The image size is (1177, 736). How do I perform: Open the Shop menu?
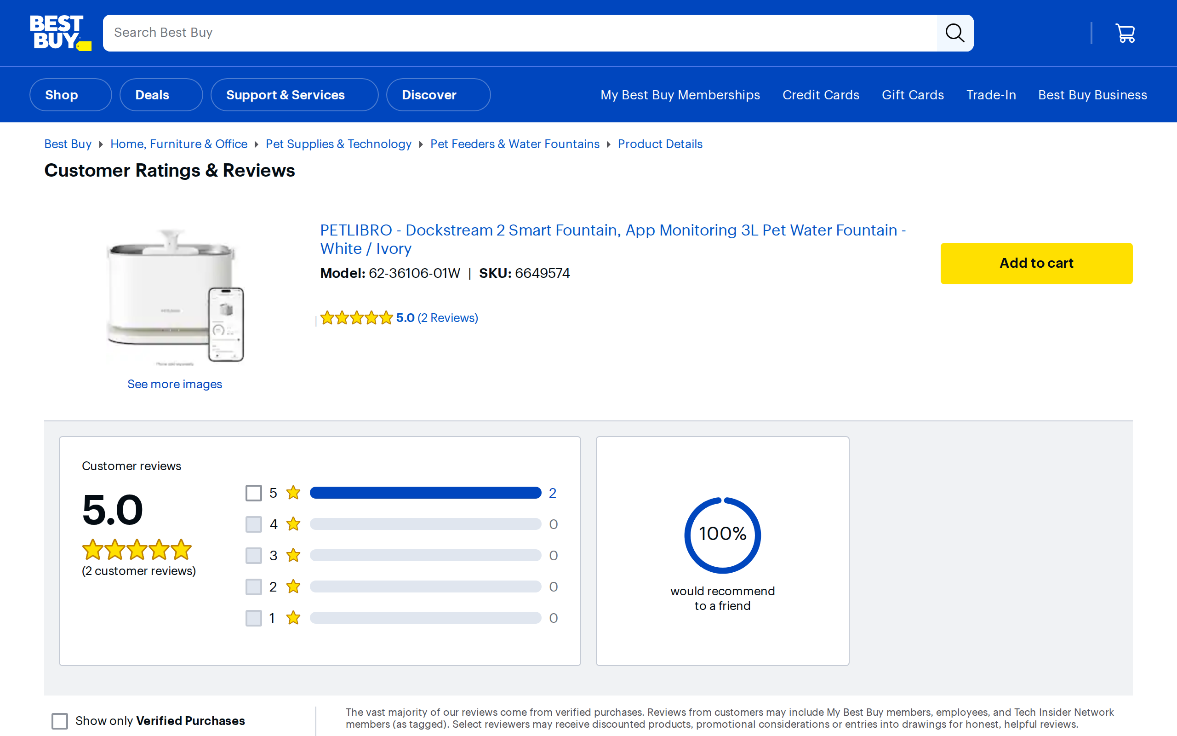[x=70, y=95]
